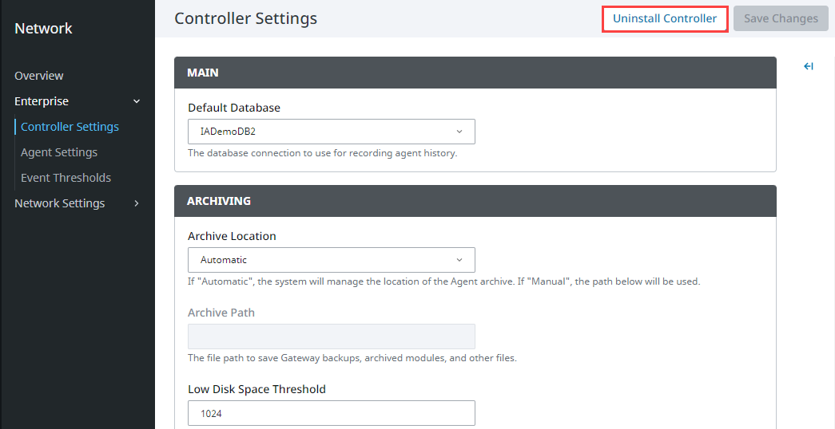Go to Overview in the sidebar

pos(39,76)
